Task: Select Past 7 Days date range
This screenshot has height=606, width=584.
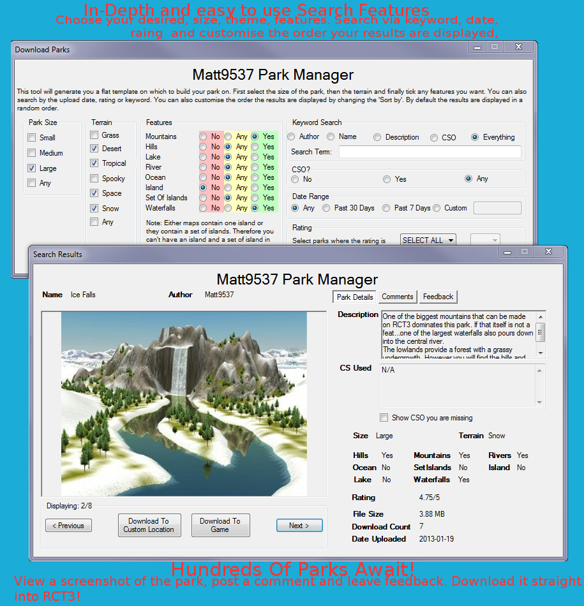Action: [x=386, y=208]
